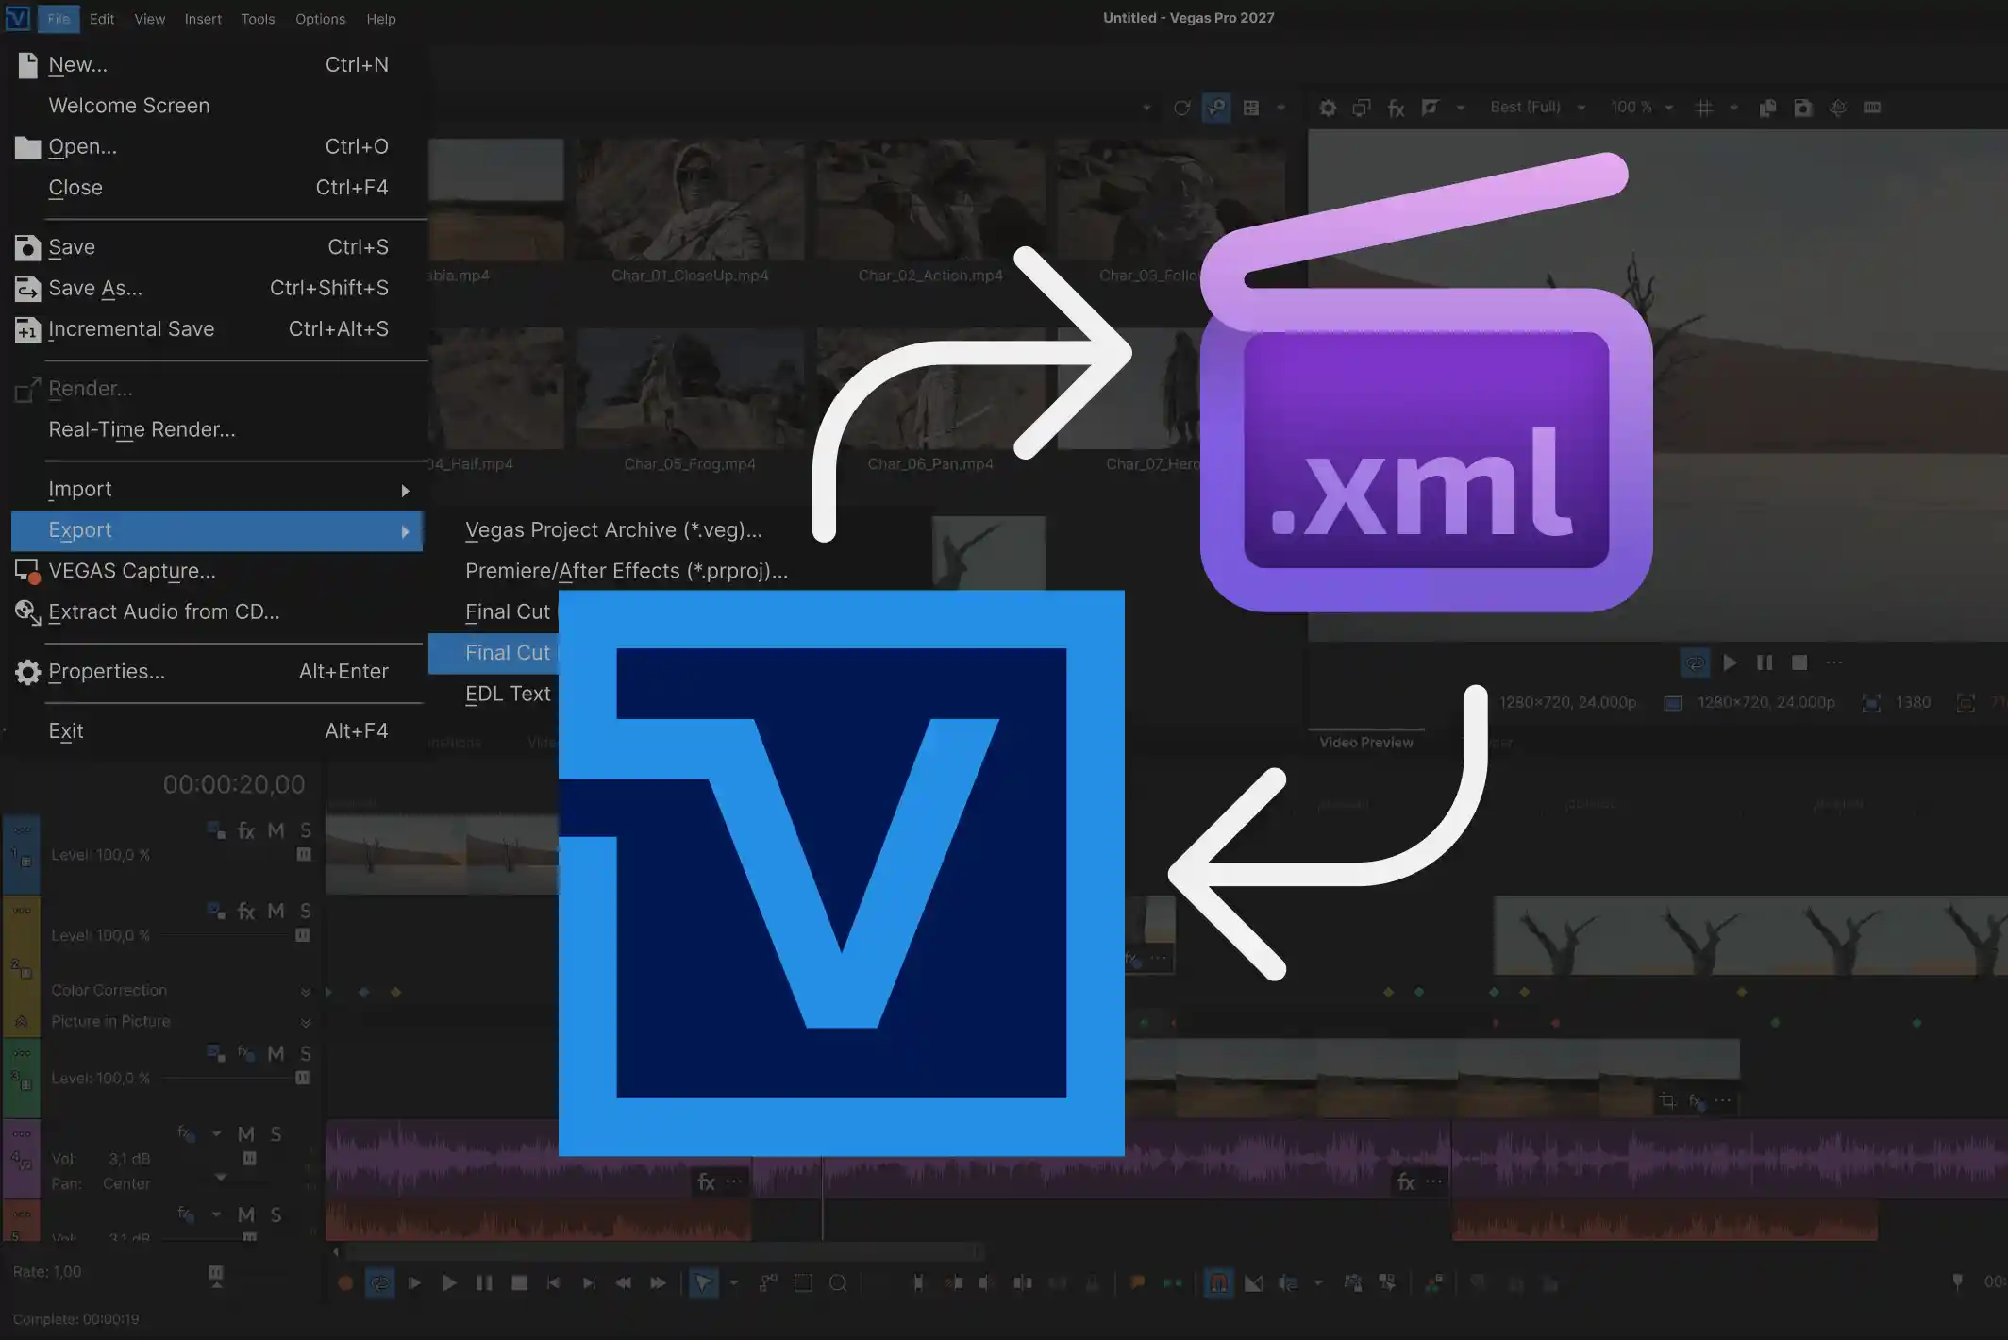Select the Char_05_Frog.mp4 media thumbnail
This screenshot has width=2008, height=1340.
click(x=690, y=389)
